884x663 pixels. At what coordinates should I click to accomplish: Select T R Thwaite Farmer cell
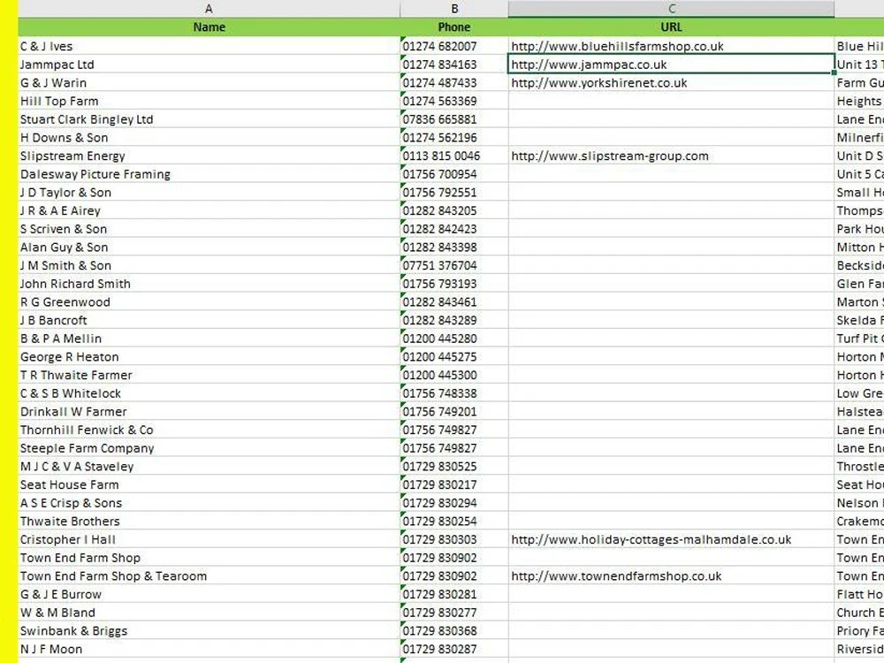(x=209, y=375)
